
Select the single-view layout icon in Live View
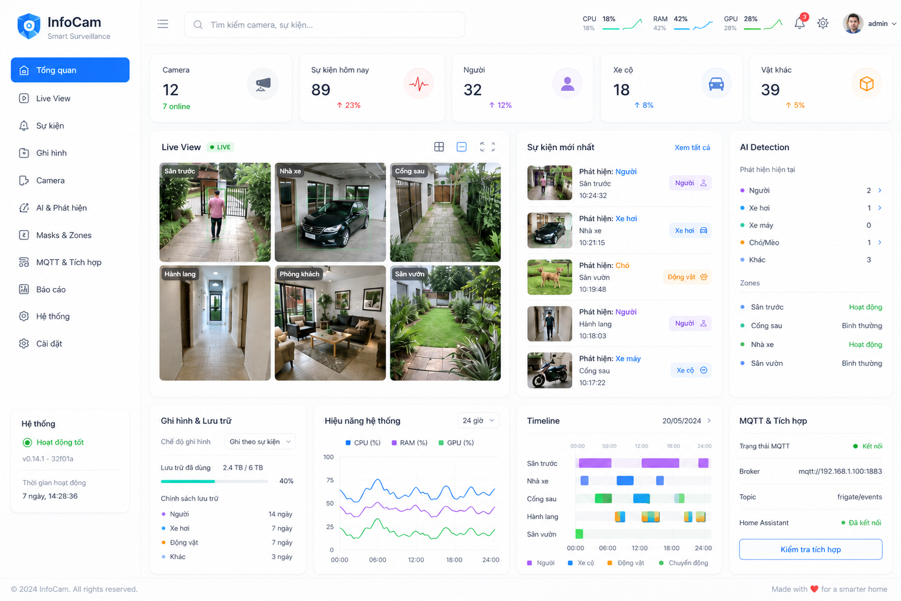[x=462, y=147]
